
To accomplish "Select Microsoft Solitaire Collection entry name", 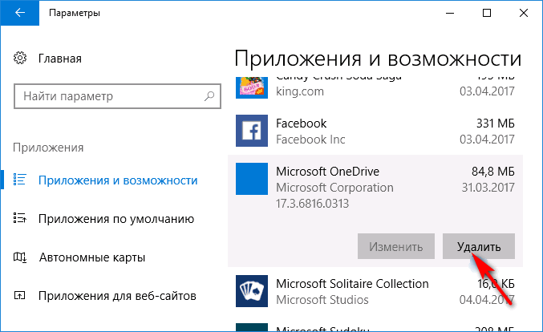I will tap(352, 284).
